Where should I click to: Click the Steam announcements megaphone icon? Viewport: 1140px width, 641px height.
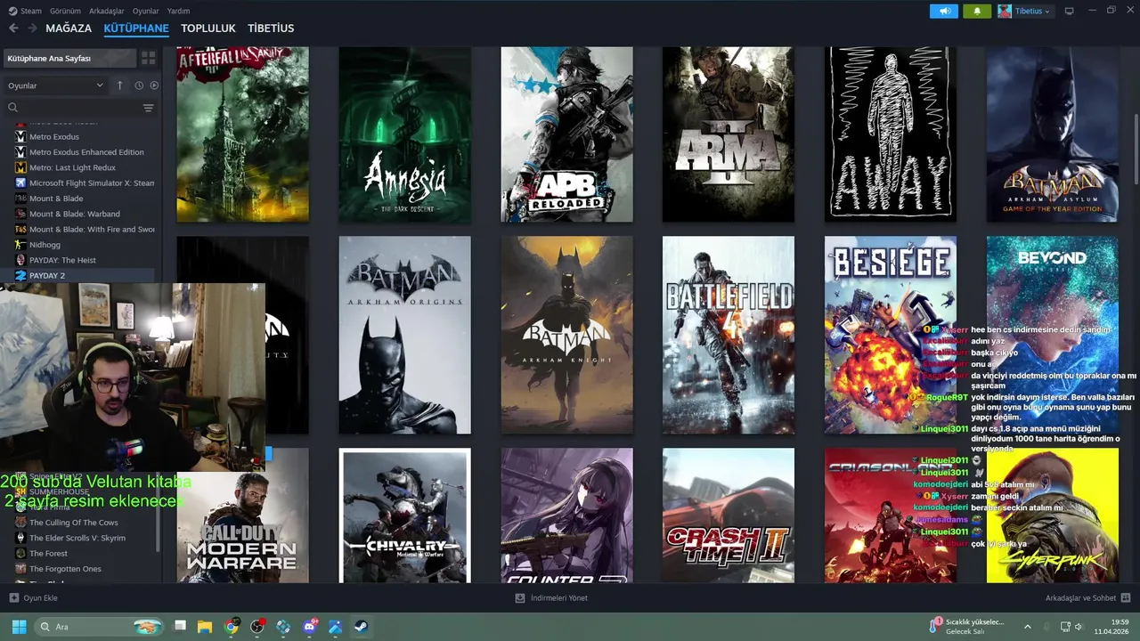pos(944,11)
